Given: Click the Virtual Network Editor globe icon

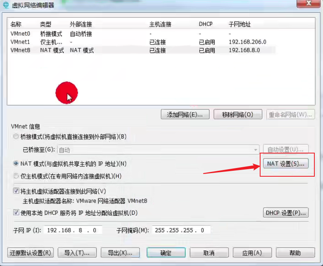Looking at the screenshot, I should (x=6, y=5).
